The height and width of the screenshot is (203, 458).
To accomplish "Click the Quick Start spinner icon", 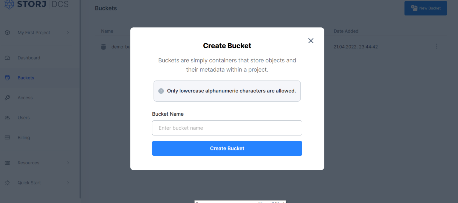I will point(7,182).
